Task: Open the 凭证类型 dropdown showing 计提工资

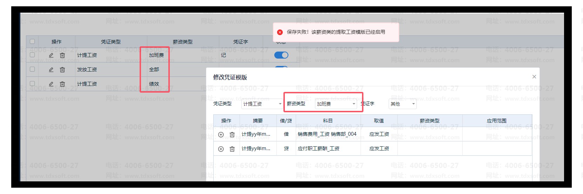Action: 262,104
